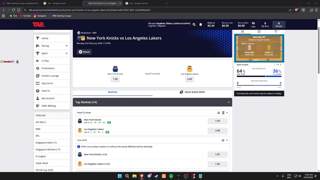Select Super Bowl featured link
320x180 pixels.
(x=52, y=163)
